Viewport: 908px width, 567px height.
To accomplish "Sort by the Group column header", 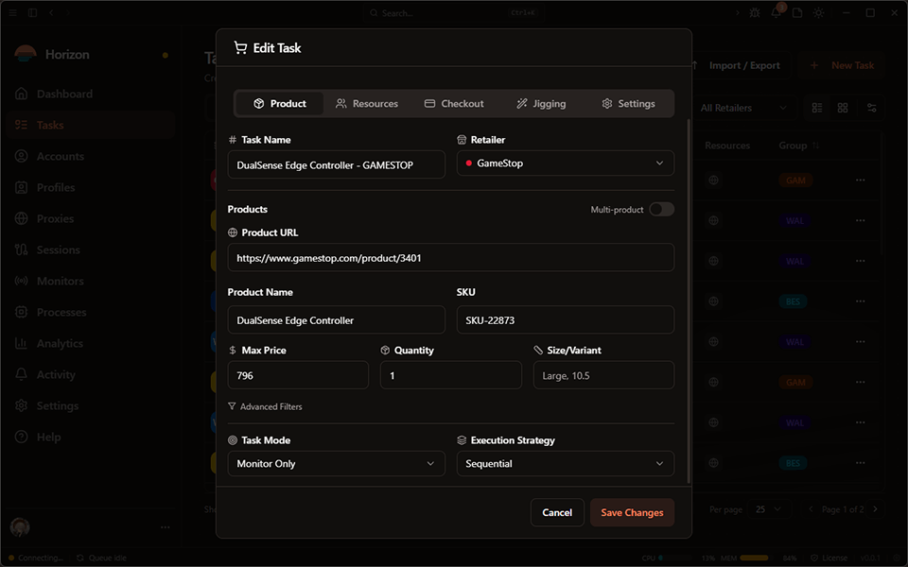I will (x=798, y=146).
